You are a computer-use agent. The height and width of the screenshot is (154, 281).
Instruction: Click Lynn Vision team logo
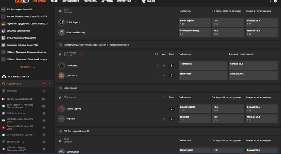[62, 76]
